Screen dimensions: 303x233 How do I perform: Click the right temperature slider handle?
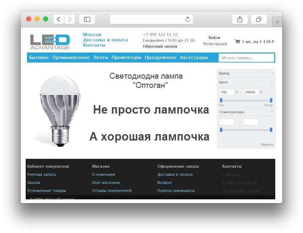tap(271, 130)
